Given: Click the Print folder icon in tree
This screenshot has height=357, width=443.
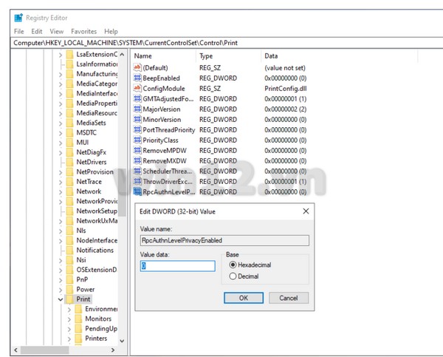Looking at the screenshot, I should pyautogui.click(x=69, y=299).
